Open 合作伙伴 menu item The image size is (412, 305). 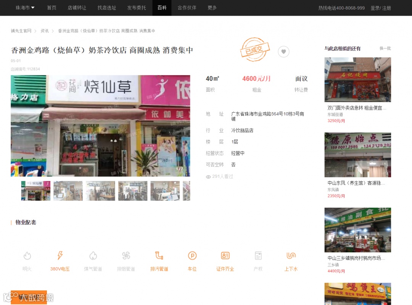(x=187, y=8)
